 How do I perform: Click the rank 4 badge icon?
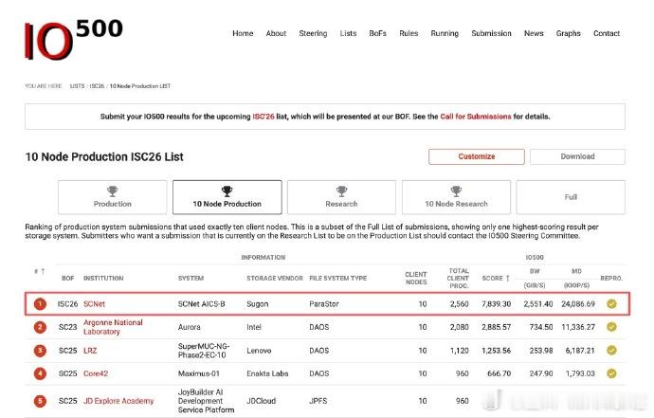pos(40,373)
